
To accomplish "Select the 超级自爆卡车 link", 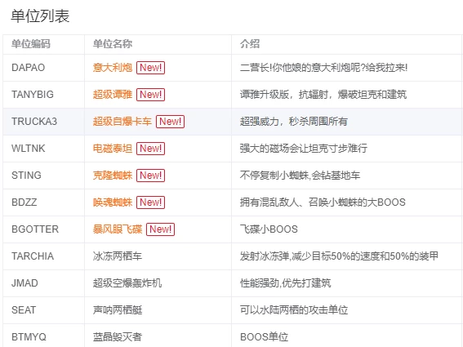I will coord(122,122).
